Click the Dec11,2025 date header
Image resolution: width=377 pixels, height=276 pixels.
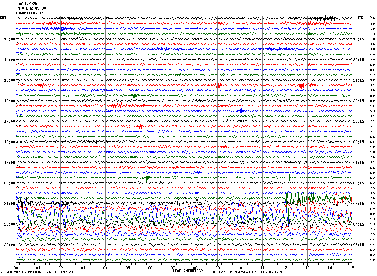click(26, 4)
